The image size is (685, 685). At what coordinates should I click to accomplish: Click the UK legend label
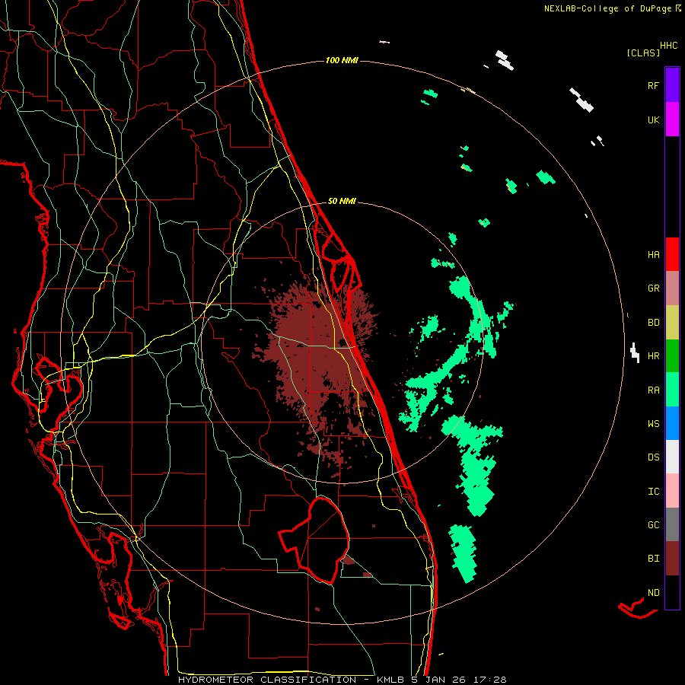(653, 119)
